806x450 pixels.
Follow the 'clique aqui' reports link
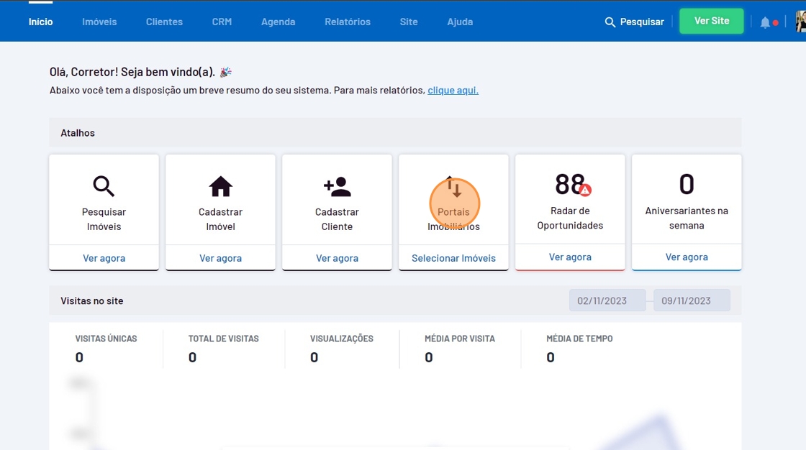point(453,91)
